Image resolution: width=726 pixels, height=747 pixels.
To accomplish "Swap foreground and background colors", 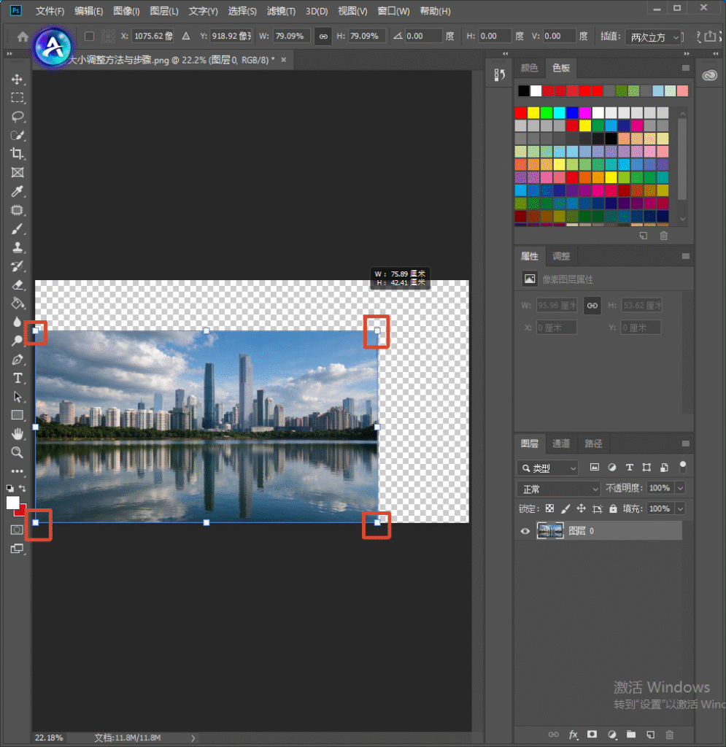I will click(x=23, y=488).
